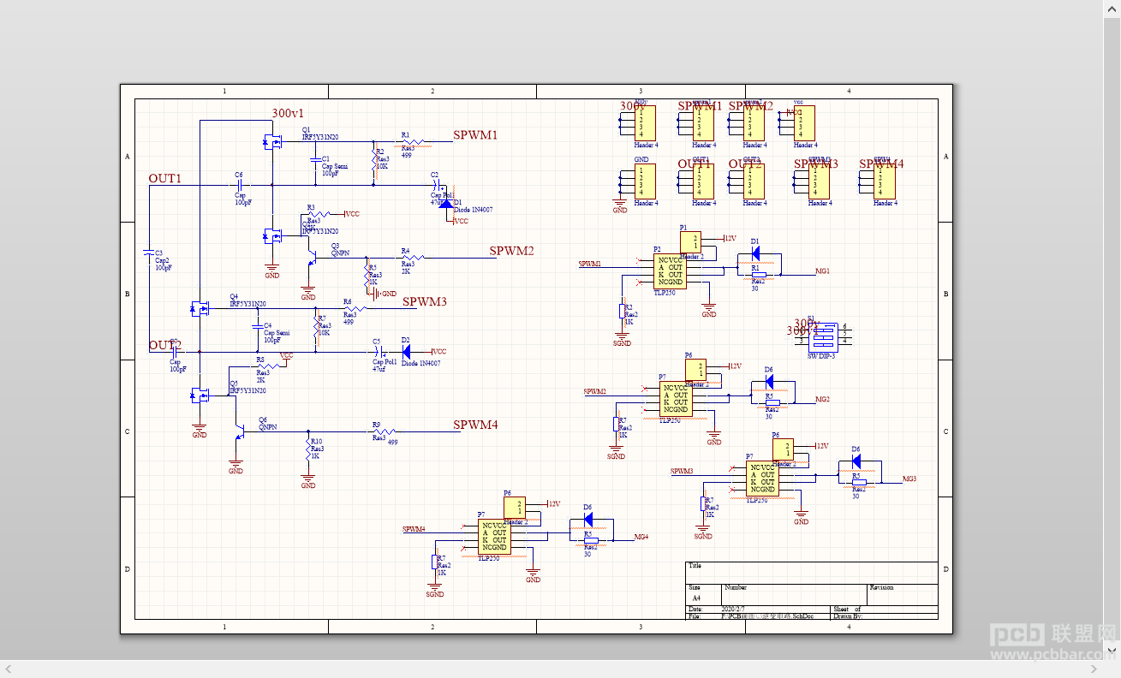Select the Q4 MOSFET symbol
Viewport: 1121px width, 678px height.
click(x=200, y=308)
